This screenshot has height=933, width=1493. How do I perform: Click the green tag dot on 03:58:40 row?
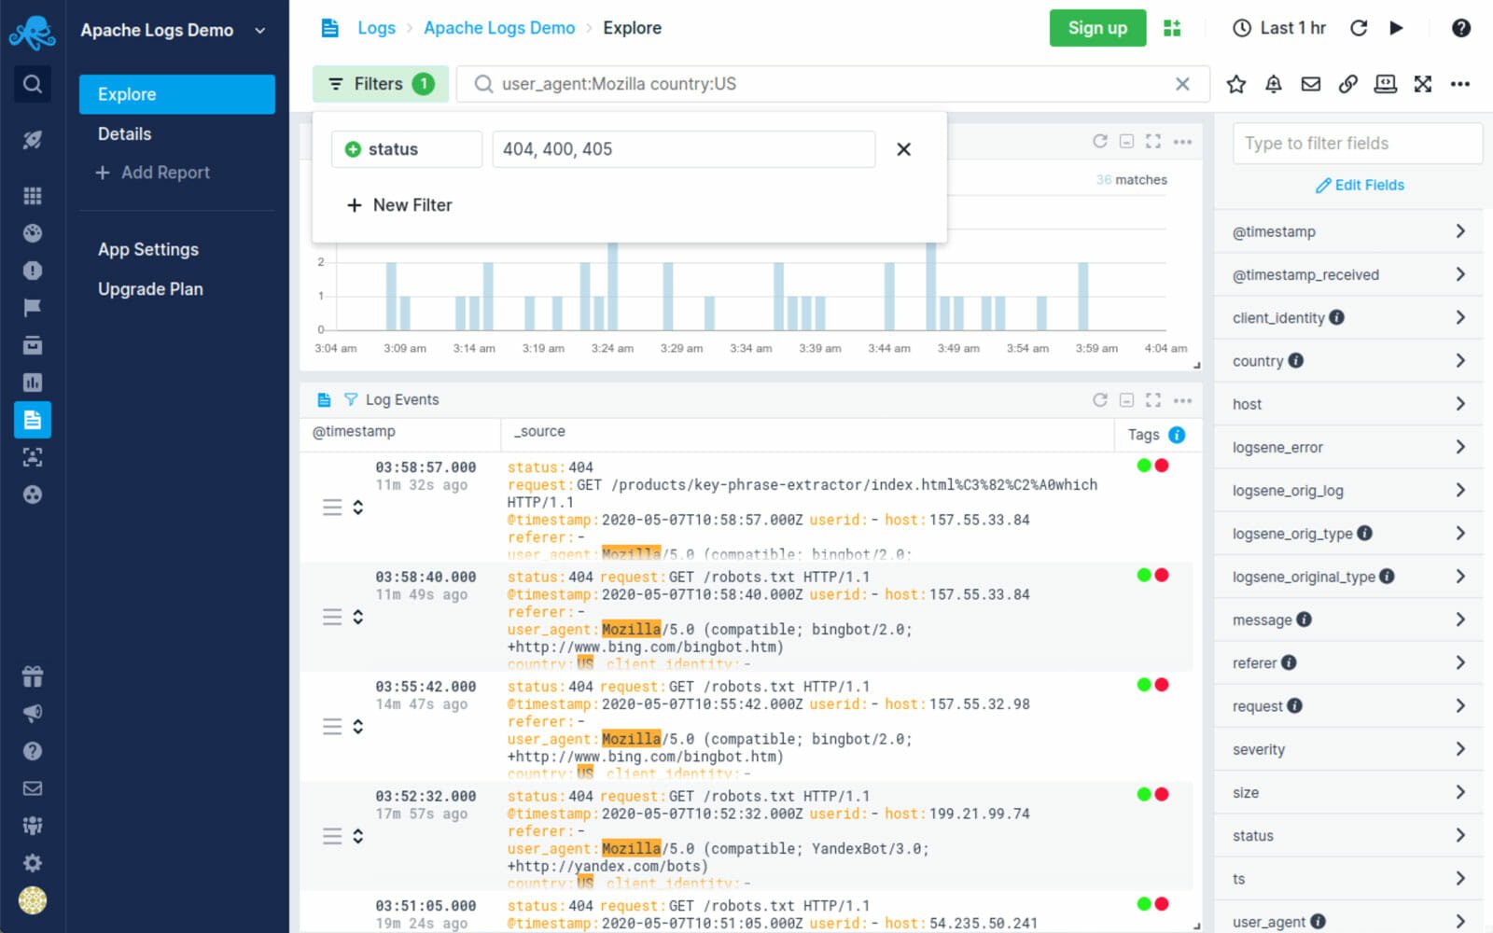coord(1144,575)
